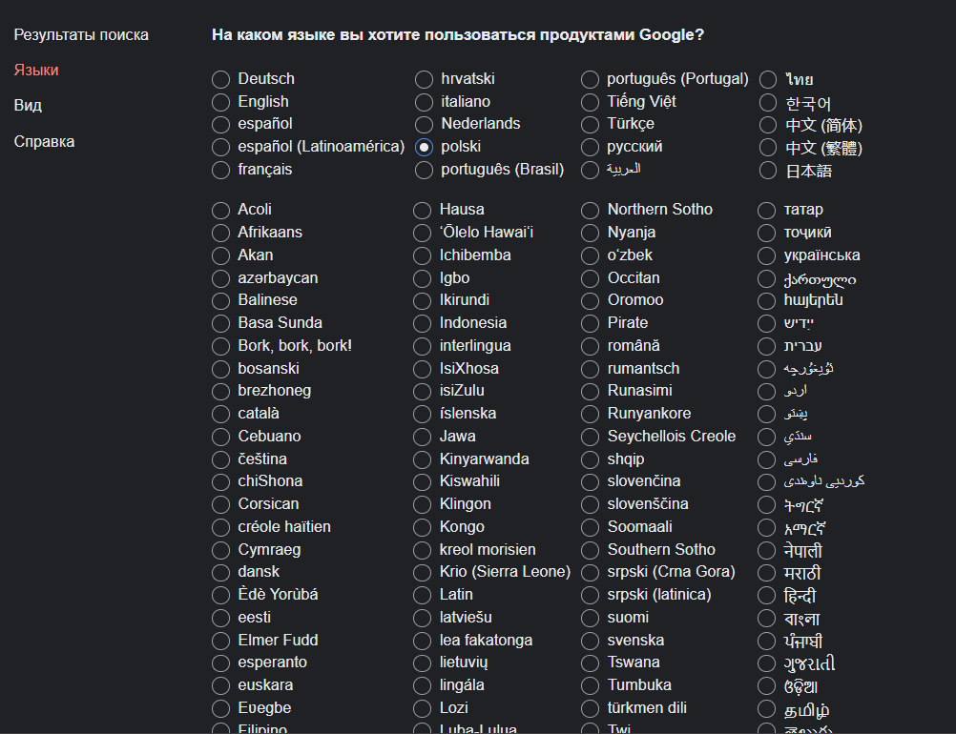Choose the Latin language option

[423, 595]
